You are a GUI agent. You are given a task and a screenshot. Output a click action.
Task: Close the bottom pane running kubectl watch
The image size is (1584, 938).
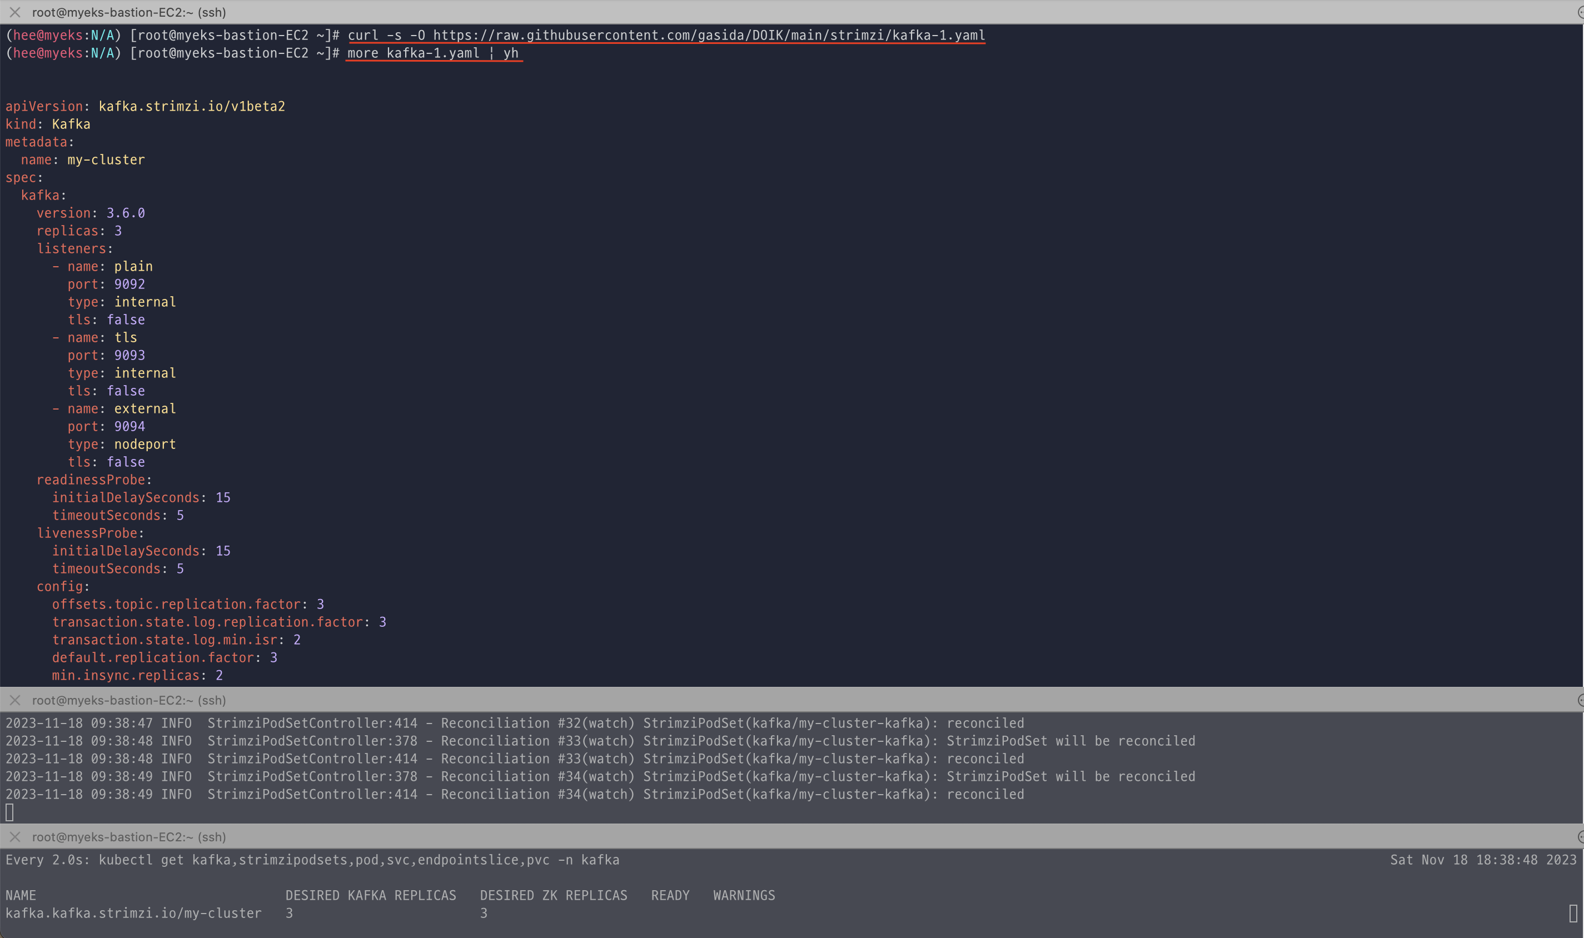15,836
